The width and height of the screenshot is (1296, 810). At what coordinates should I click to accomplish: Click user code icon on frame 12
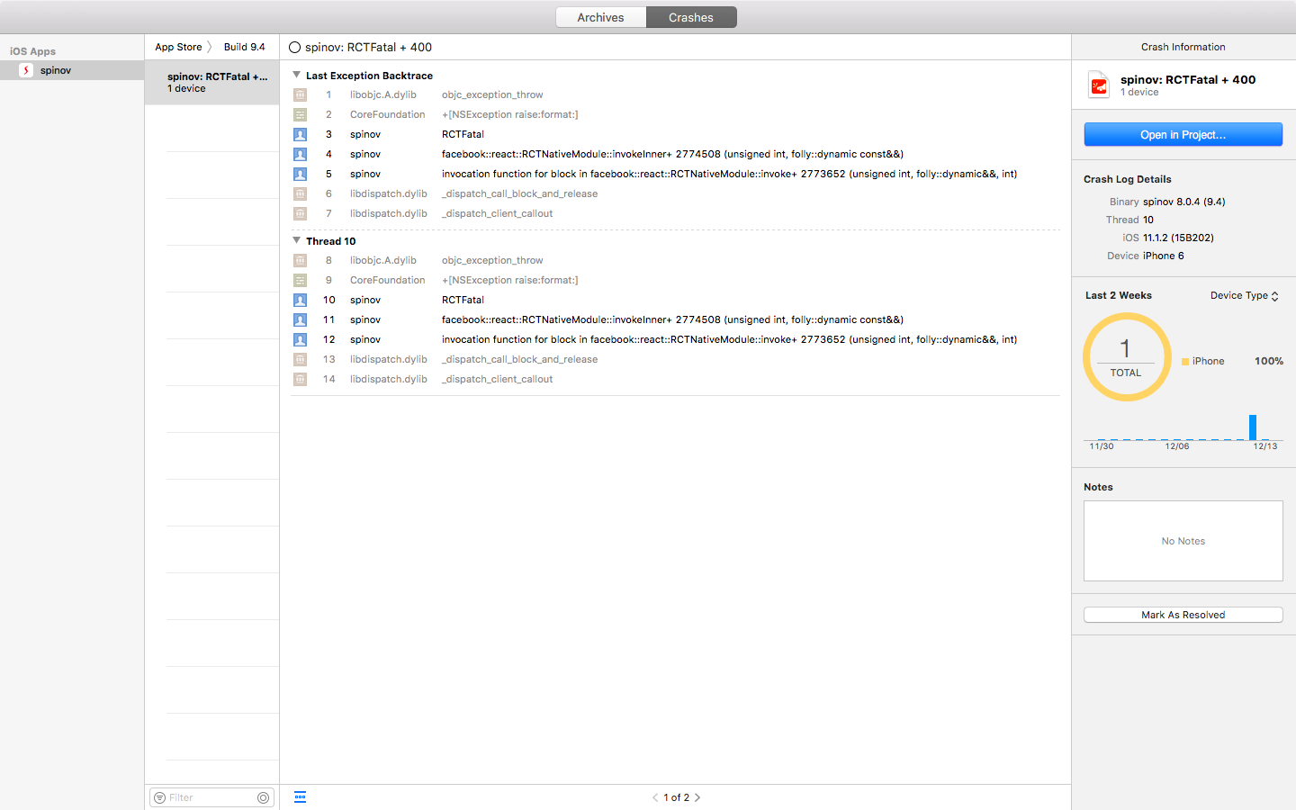301,339
